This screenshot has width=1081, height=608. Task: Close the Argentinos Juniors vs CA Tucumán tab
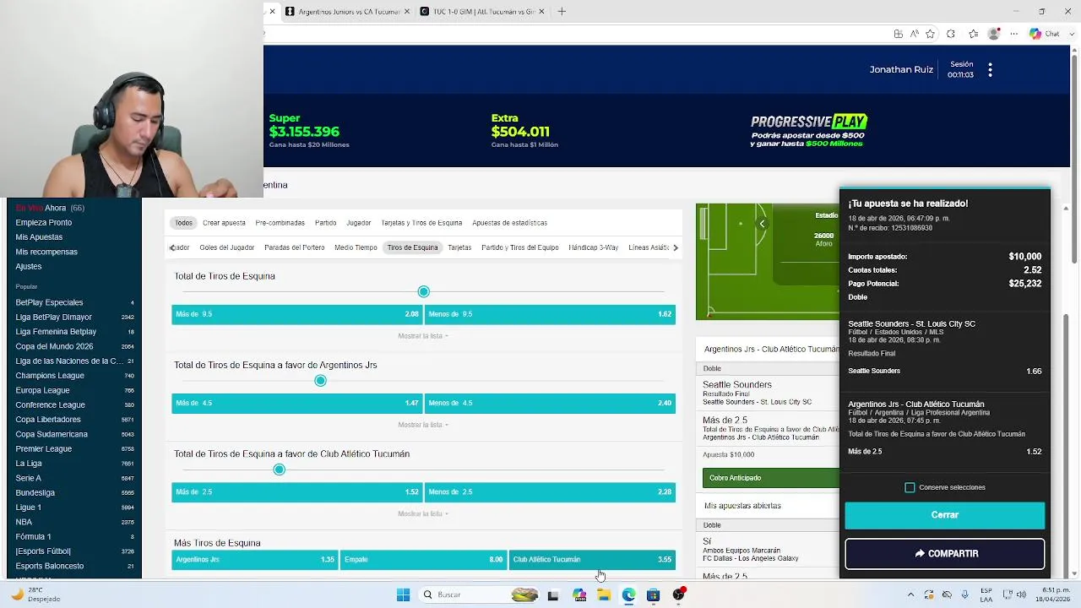(407, 11)
